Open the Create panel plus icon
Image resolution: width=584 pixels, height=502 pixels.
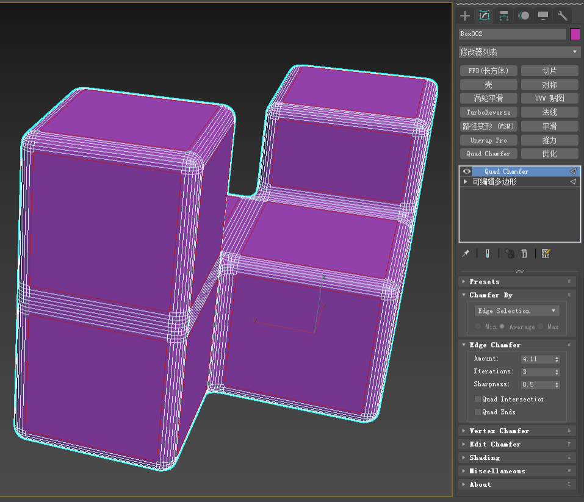(466, 16)
